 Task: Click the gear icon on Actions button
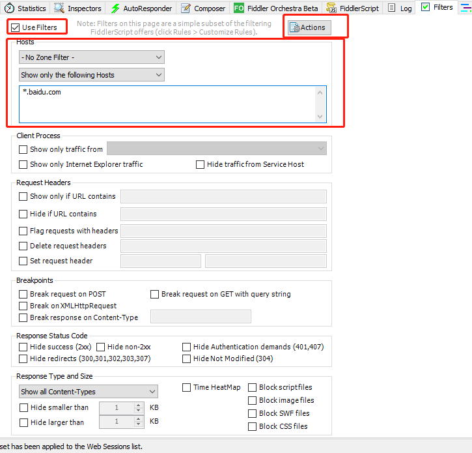tap(294, 28)
